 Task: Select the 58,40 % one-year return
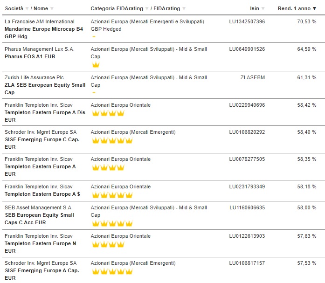coord(307,132)
